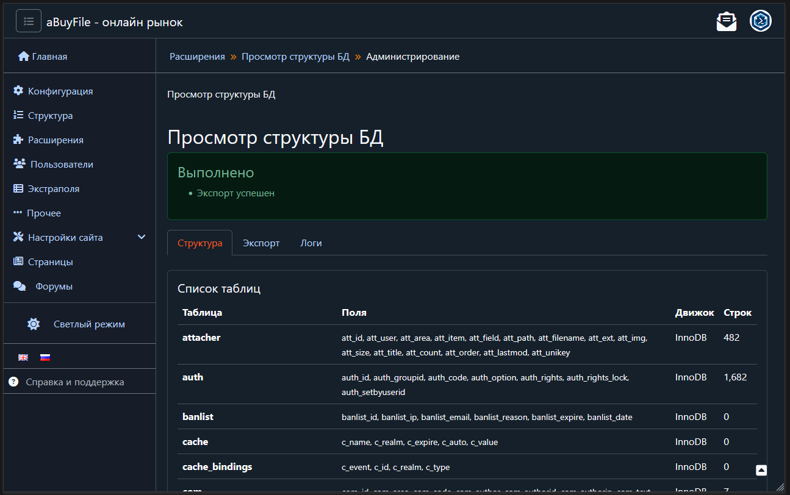Click the home icon next to Главная

point(24,57)
